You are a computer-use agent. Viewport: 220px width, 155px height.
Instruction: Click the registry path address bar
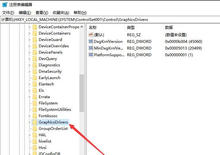110,20
